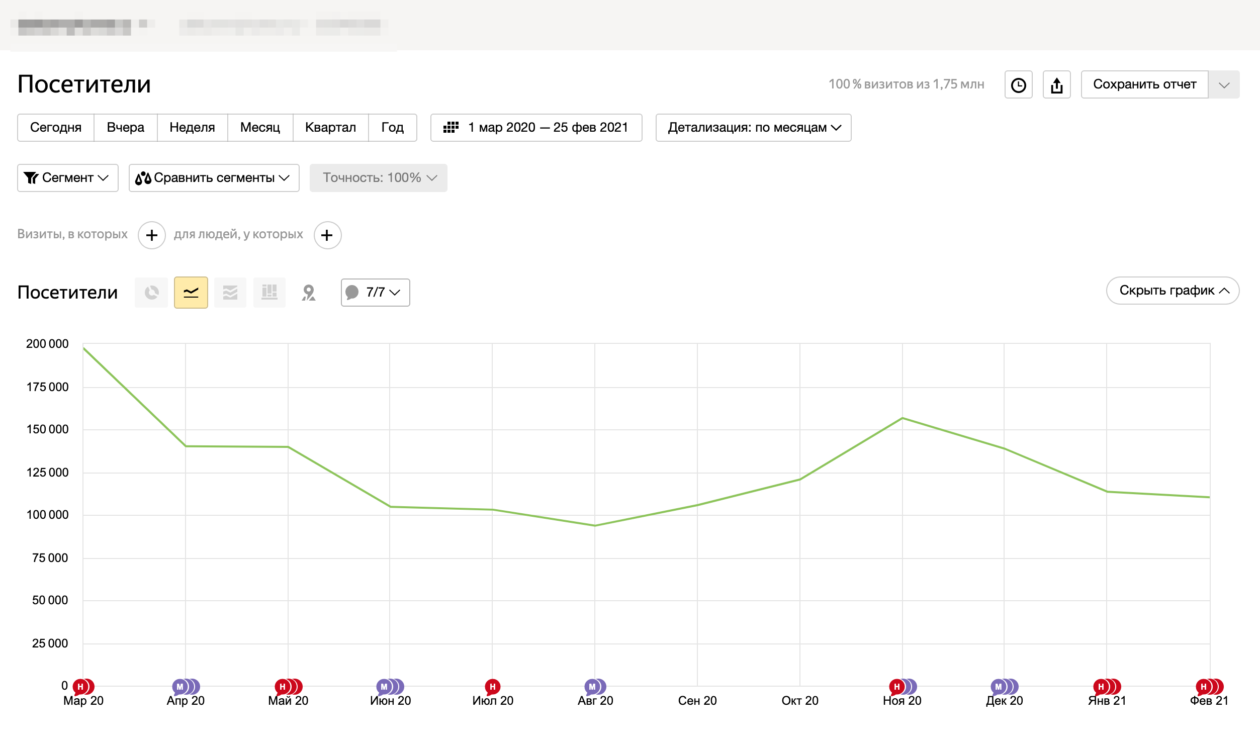The image size is (1260, 747).
Task: Click Сохранить отчет button
Action: [1144, 84]
